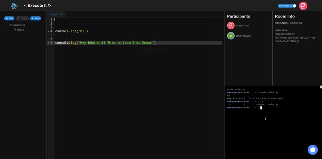Click atharv chavan participant avatar
The image size is (322, 159).
[x=231, y=35]
